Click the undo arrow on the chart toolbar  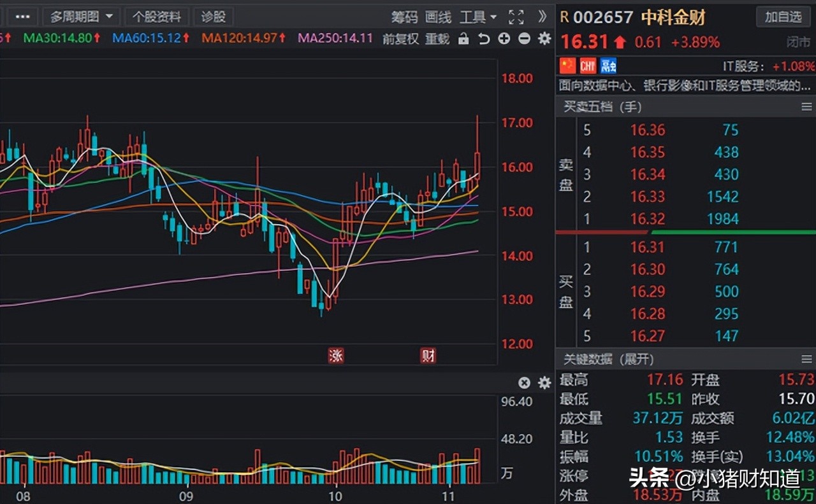pos(484,39)
